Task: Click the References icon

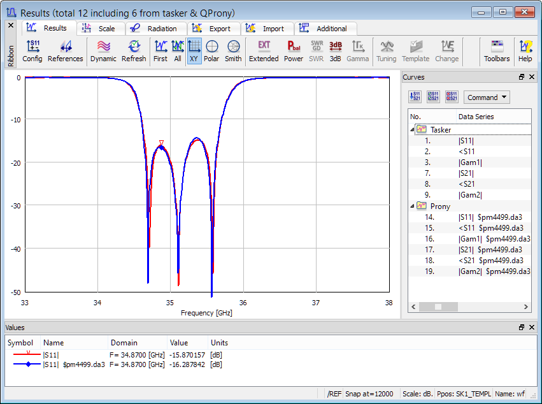Action: [x=65, y=51]
